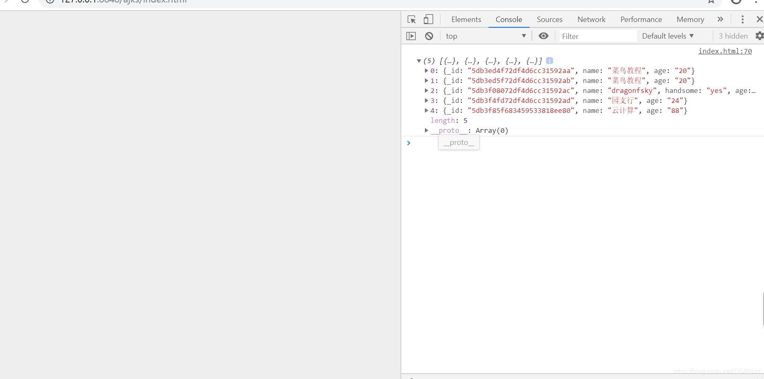Switch to the Performance tab
764x379 pixels.
(x=641, y=20)
